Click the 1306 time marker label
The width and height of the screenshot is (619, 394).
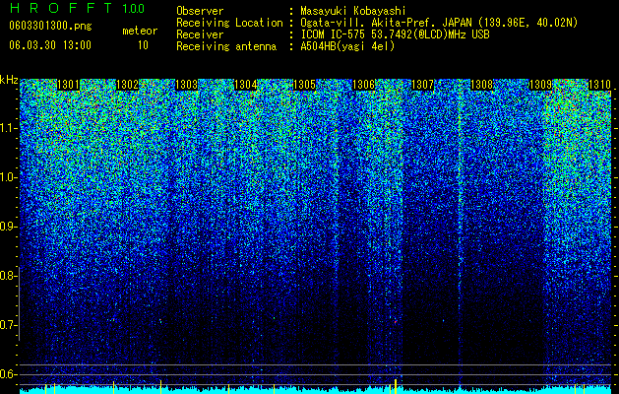[363, 85]
